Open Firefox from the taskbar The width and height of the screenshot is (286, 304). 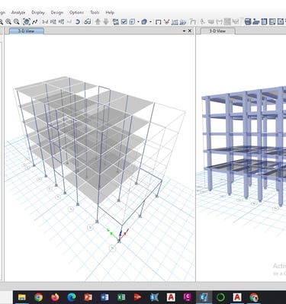[55, 297]
